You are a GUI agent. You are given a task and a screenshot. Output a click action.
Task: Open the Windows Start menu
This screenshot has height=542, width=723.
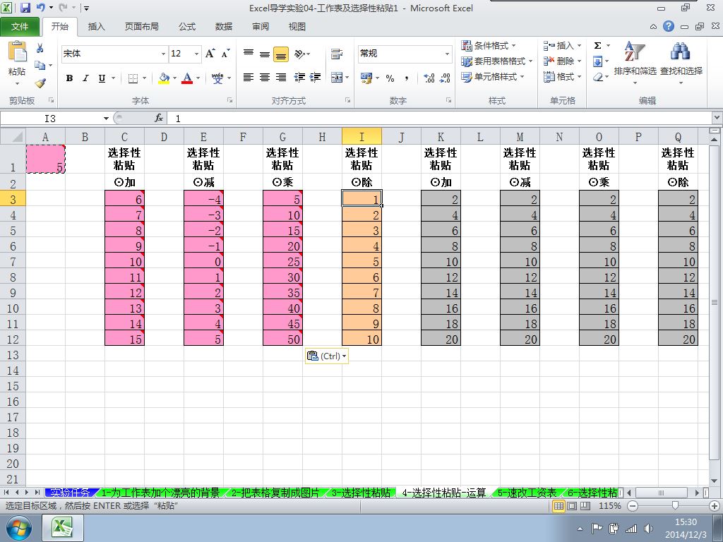(18, 528)
